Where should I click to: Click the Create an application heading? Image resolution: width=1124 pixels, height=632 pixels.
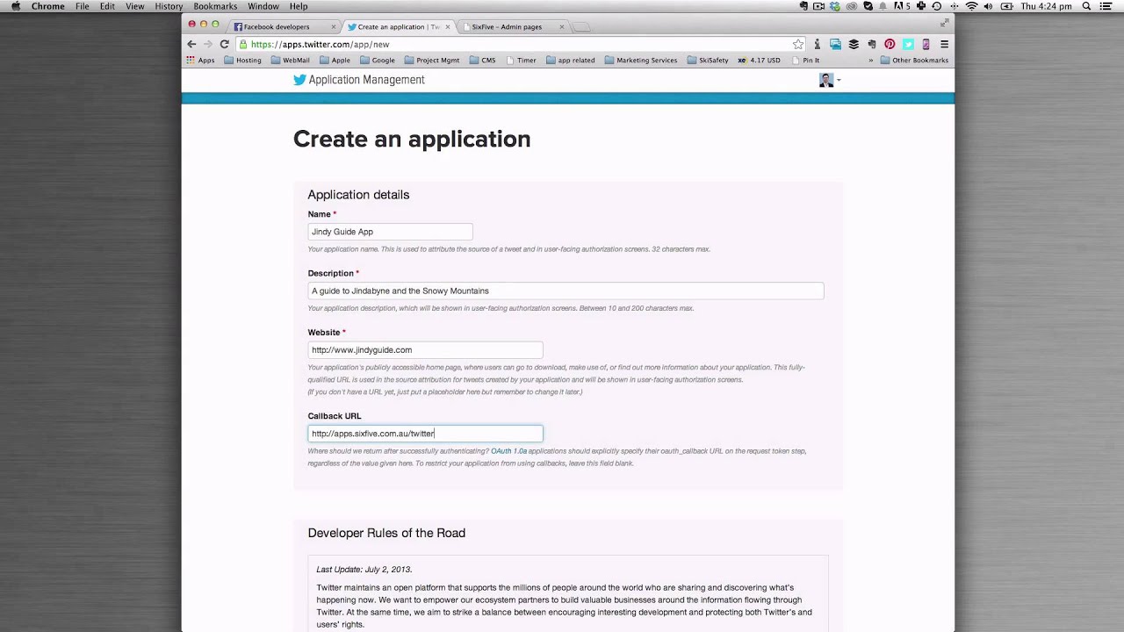coord(412,140)
